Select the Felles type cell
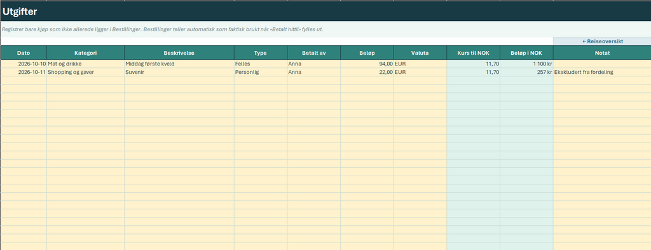Viewport: 651px width, 250px height. [261, 64]
